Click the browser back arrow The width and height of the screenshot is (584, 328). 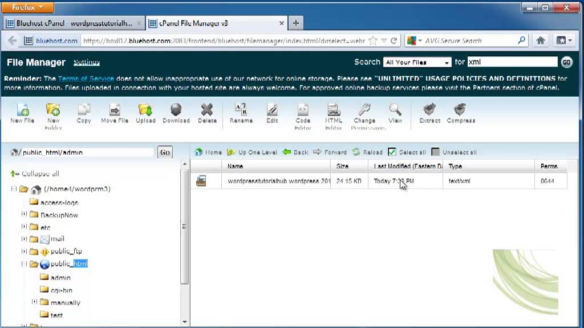(x=13, y=40)
